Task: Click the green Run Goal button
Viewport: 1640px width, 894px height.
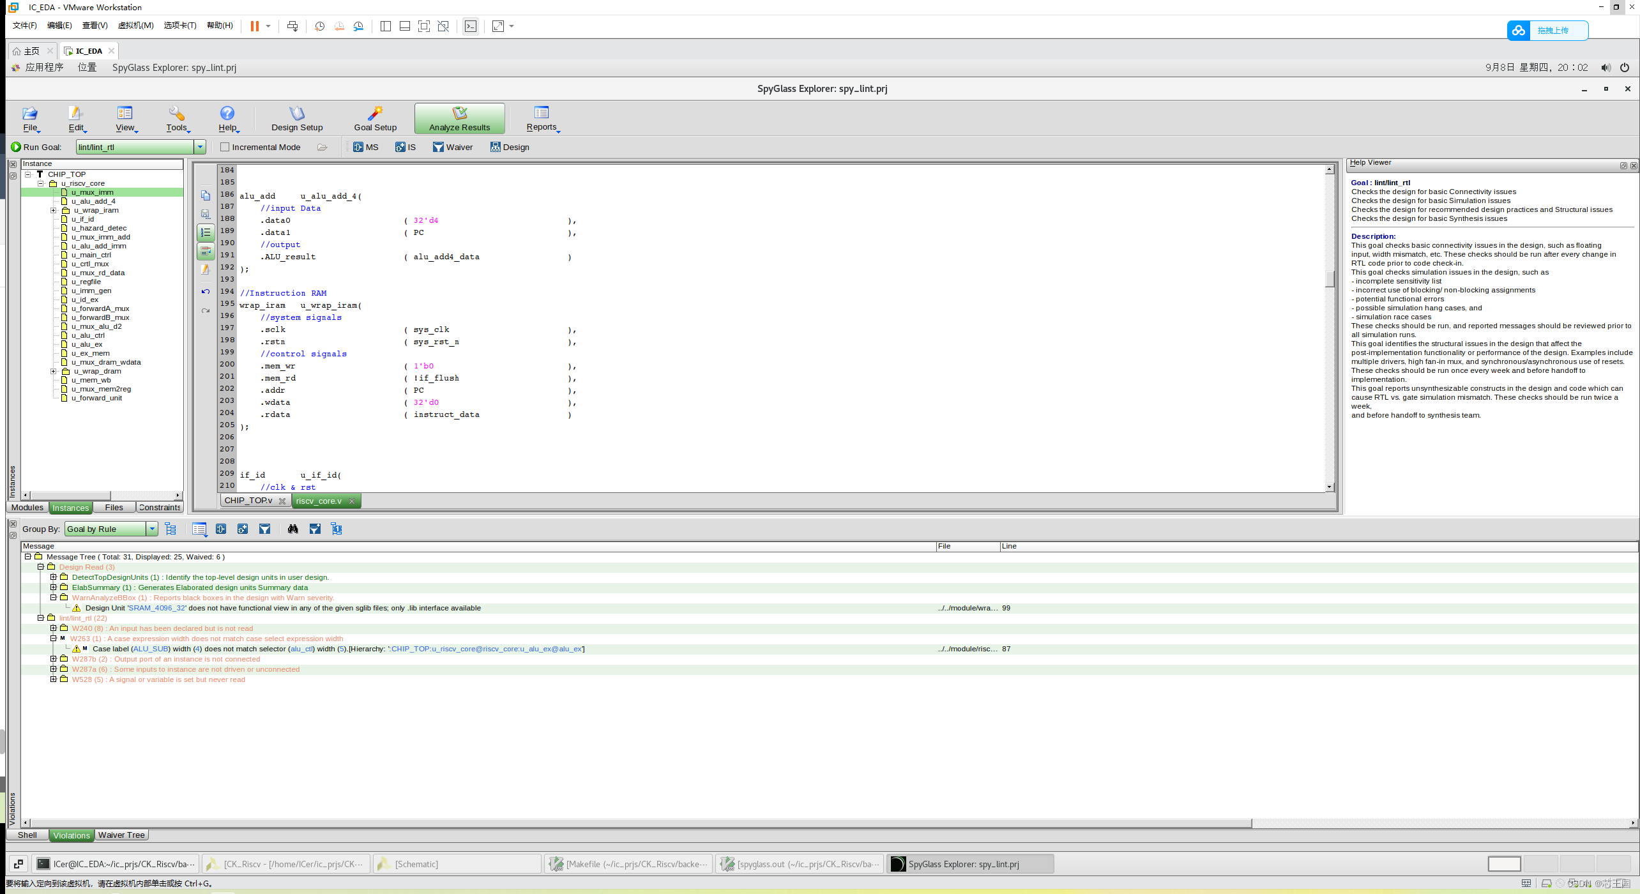Action: (16, 148)
